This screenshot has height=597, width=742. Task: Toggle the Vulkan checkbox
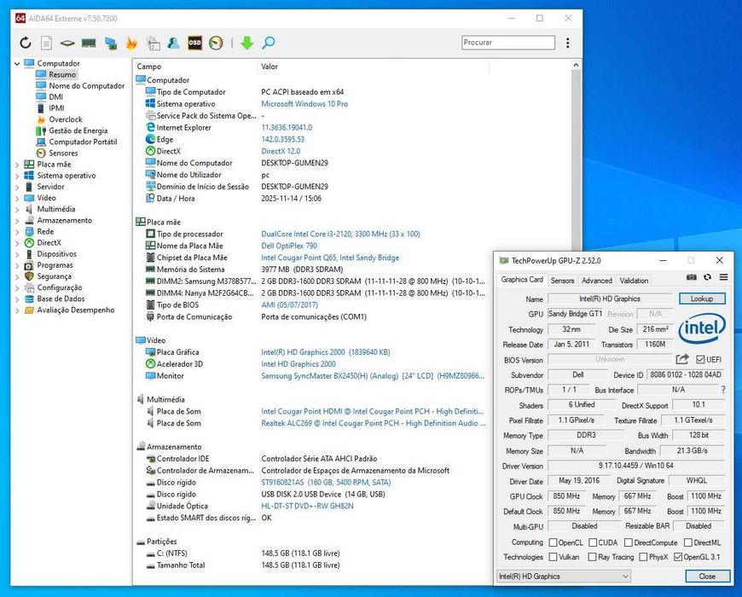[x=553, y=557]
